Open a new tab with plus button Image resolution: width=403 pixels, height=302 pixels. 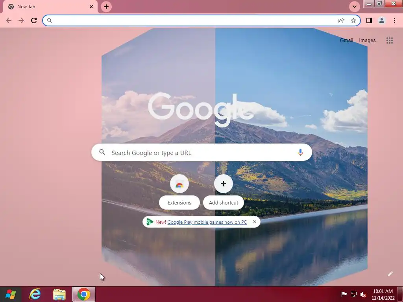106,7
